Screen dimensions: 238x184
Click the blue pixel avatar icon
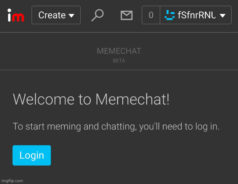169,15
